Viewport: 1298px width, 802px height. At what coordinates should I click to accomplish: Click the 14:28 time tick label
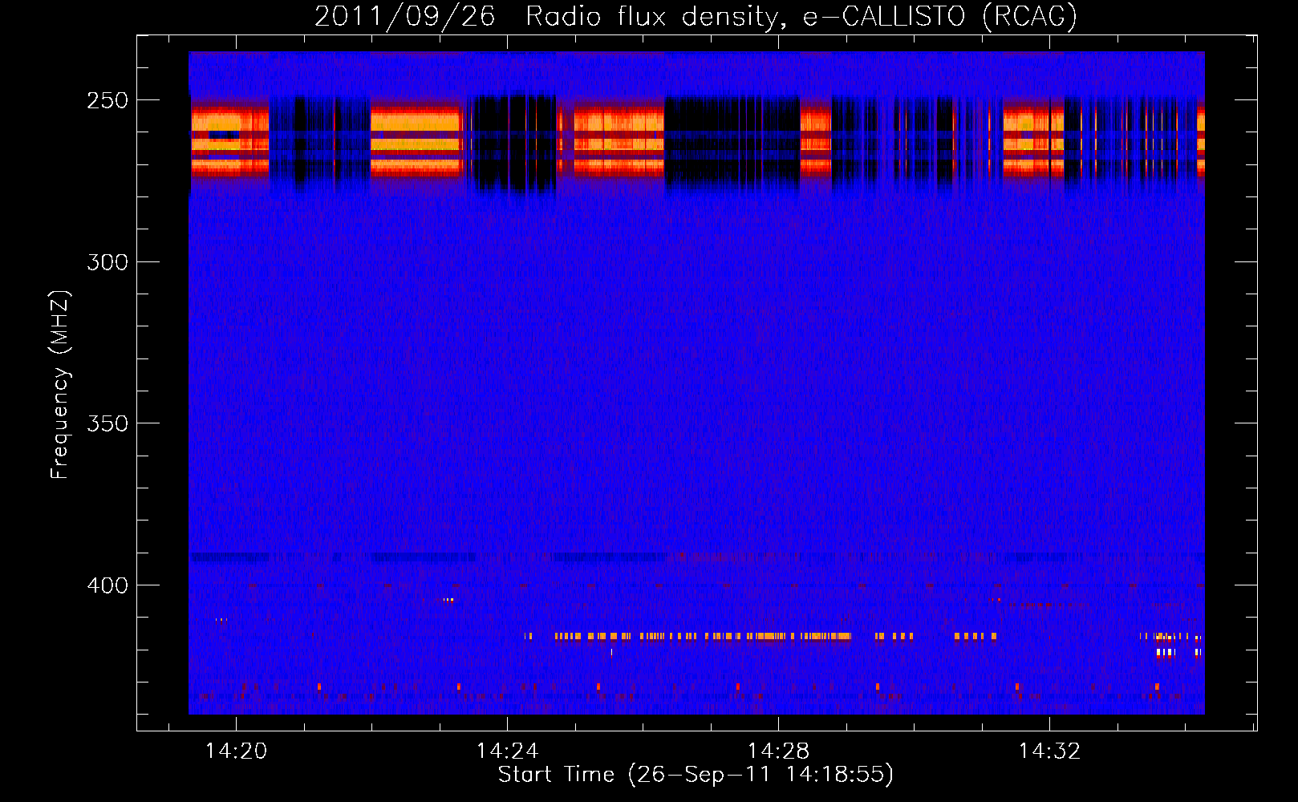(778, 751)
